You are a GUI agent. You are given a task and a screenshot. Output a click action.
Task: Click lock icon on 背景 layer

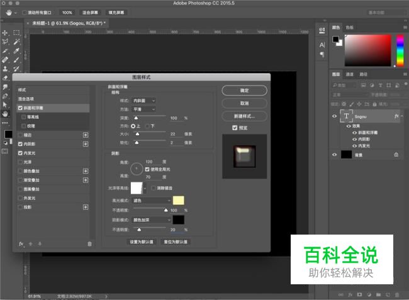pos(396,155)
